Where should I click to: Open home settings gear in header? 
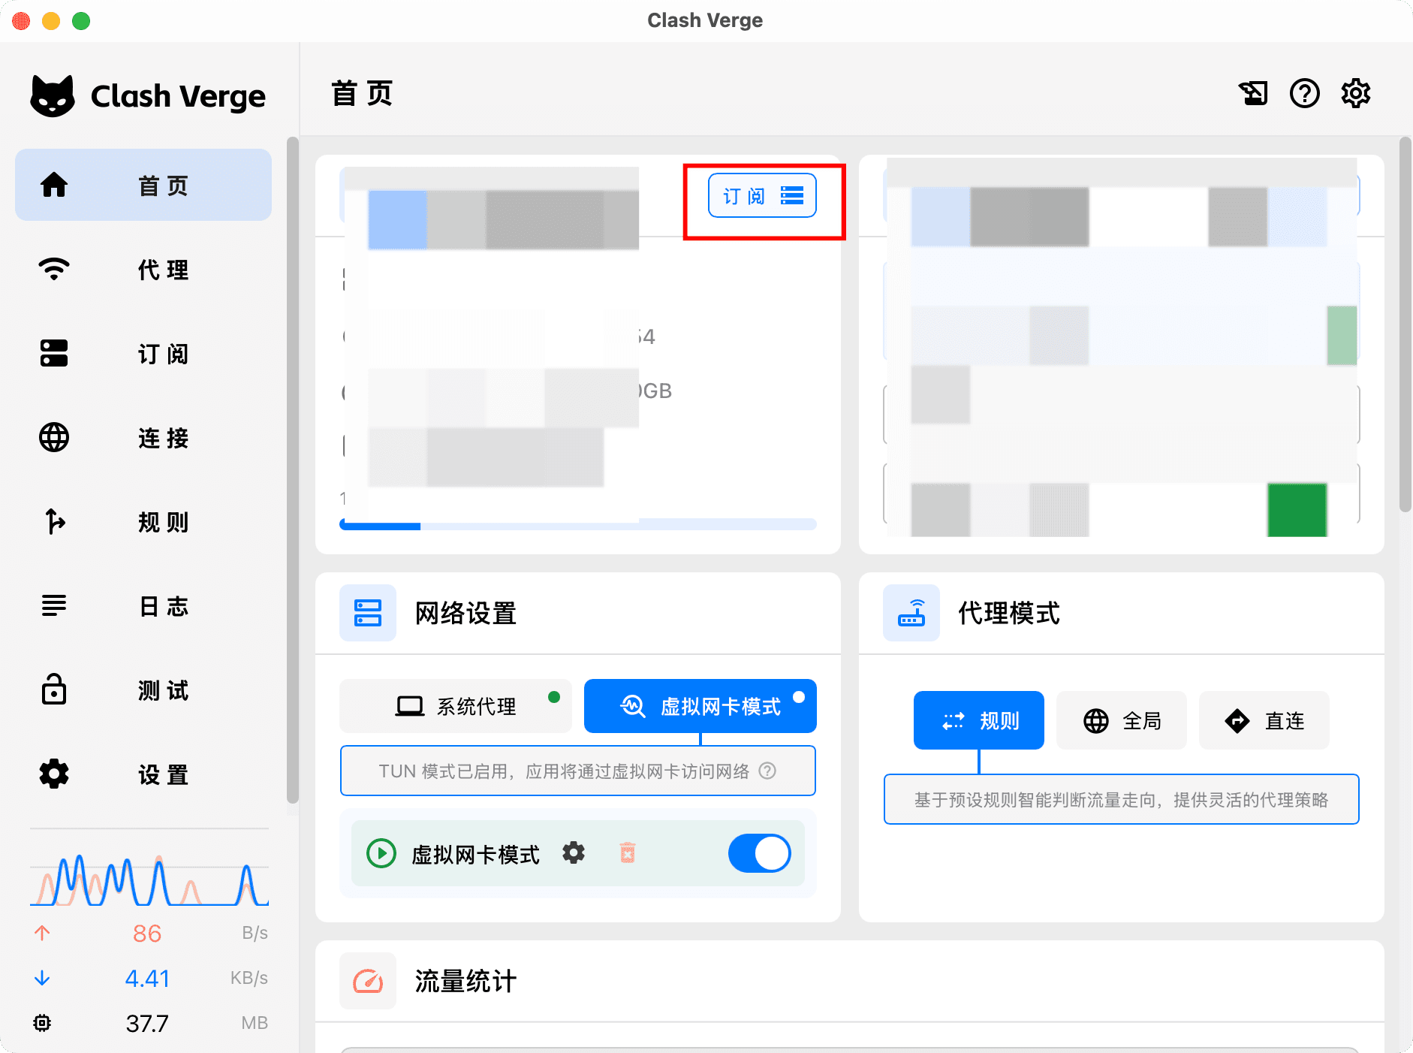[1356, 93]
